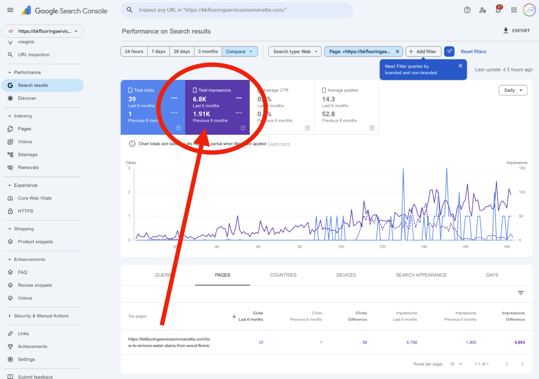Click Reset filters link
The width and height of the screenshot is (539, 379).
pos(473,52)
